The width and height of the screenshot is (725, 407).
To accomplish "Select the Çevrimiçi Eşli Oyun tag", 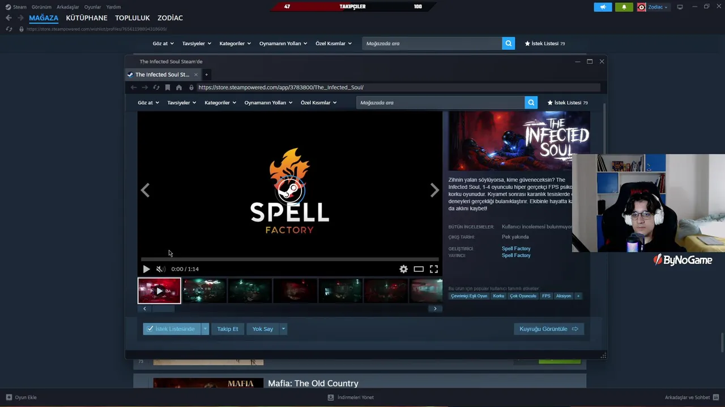I will (x=469, y=296).
